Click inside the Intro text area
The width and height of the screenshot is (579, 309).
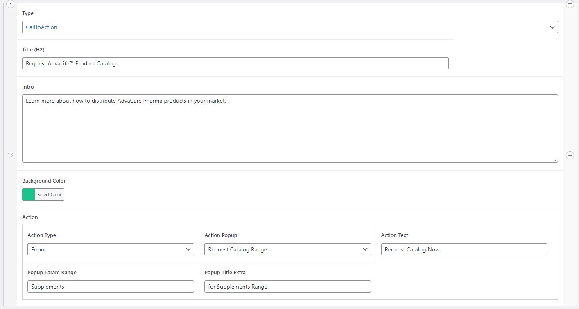[x=290, y=129]
